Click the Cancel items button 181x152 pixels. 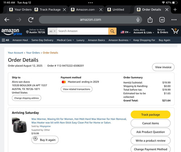pyautogui.click(x=151, y=123)
